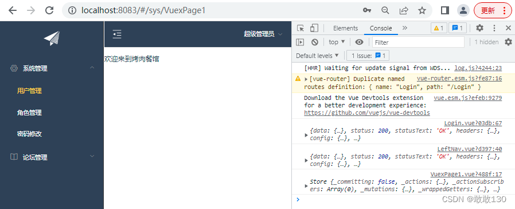Open the zoom magnifier icon
Viewport: 515px width, 209px height.
[x=385, y=10]
